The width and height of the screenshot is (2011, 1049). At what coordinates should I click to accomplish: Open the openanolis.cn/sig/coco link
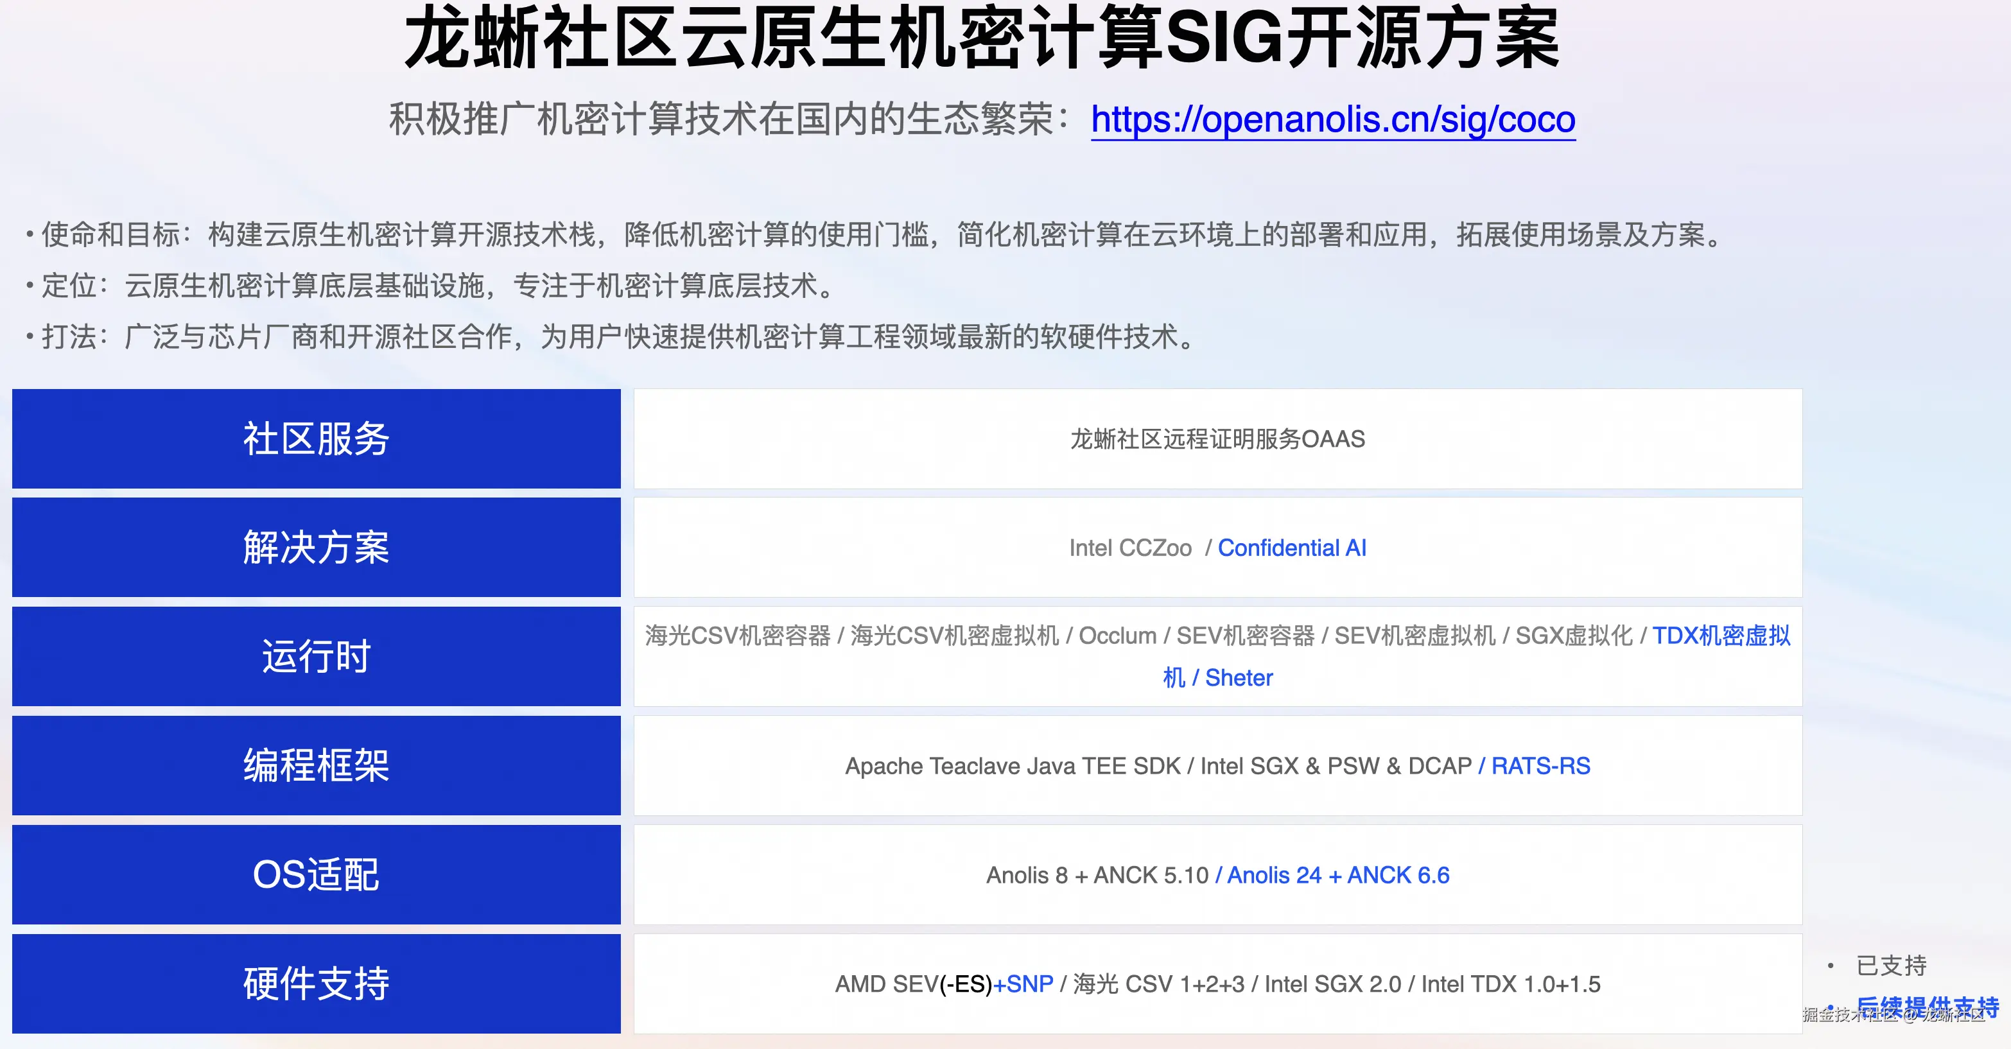pyautogui.click(x=1334, y=119)
